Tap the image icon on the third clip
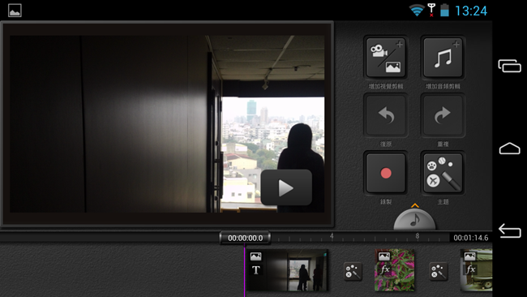Viewport: 527px width, 297px height. point(469,256)
